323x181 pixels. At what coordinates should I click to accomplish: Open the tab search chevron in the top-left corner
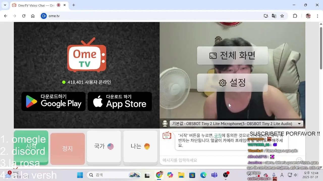[5, 5]
